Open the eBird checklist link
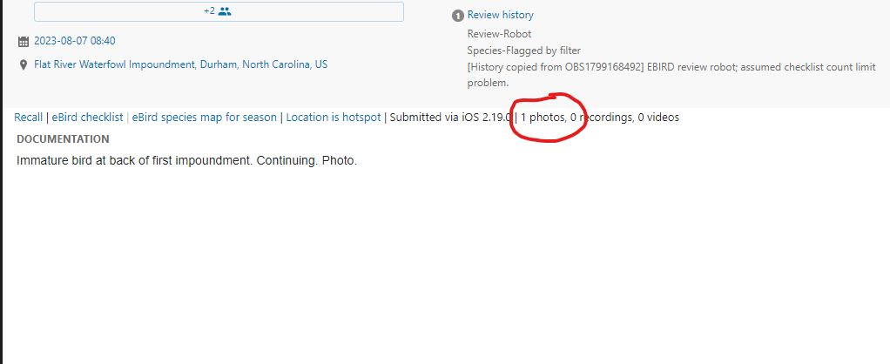The height and width of the screenshot is (364, 890). pyautogui.click(x=87, y=118)
